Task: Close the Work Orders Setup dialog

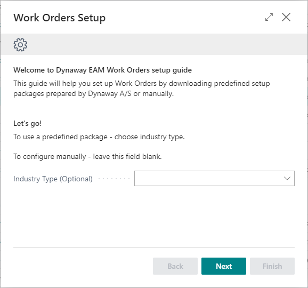Action: pos(286,17)
